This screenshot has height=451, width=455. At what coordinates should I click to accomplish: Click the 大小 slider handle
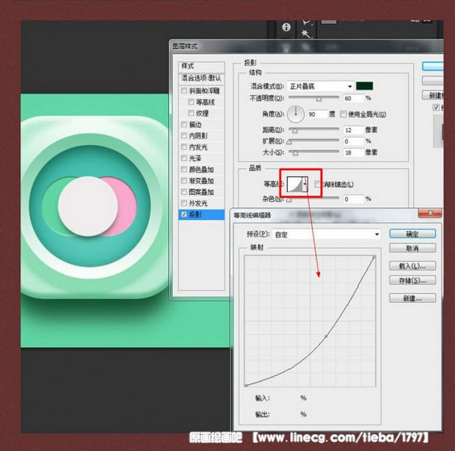pyautogui.click(x=295, y=153)
